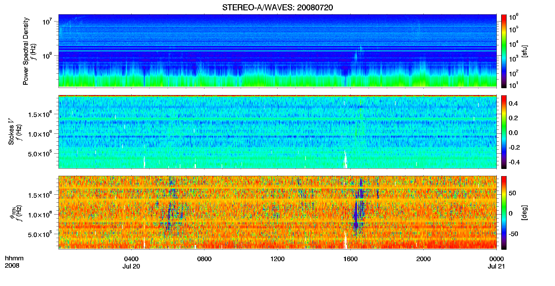The height and width of the screenshot is (286, 555).
Task: Select the Stokes V axis label
Action: tap(11, 132)
